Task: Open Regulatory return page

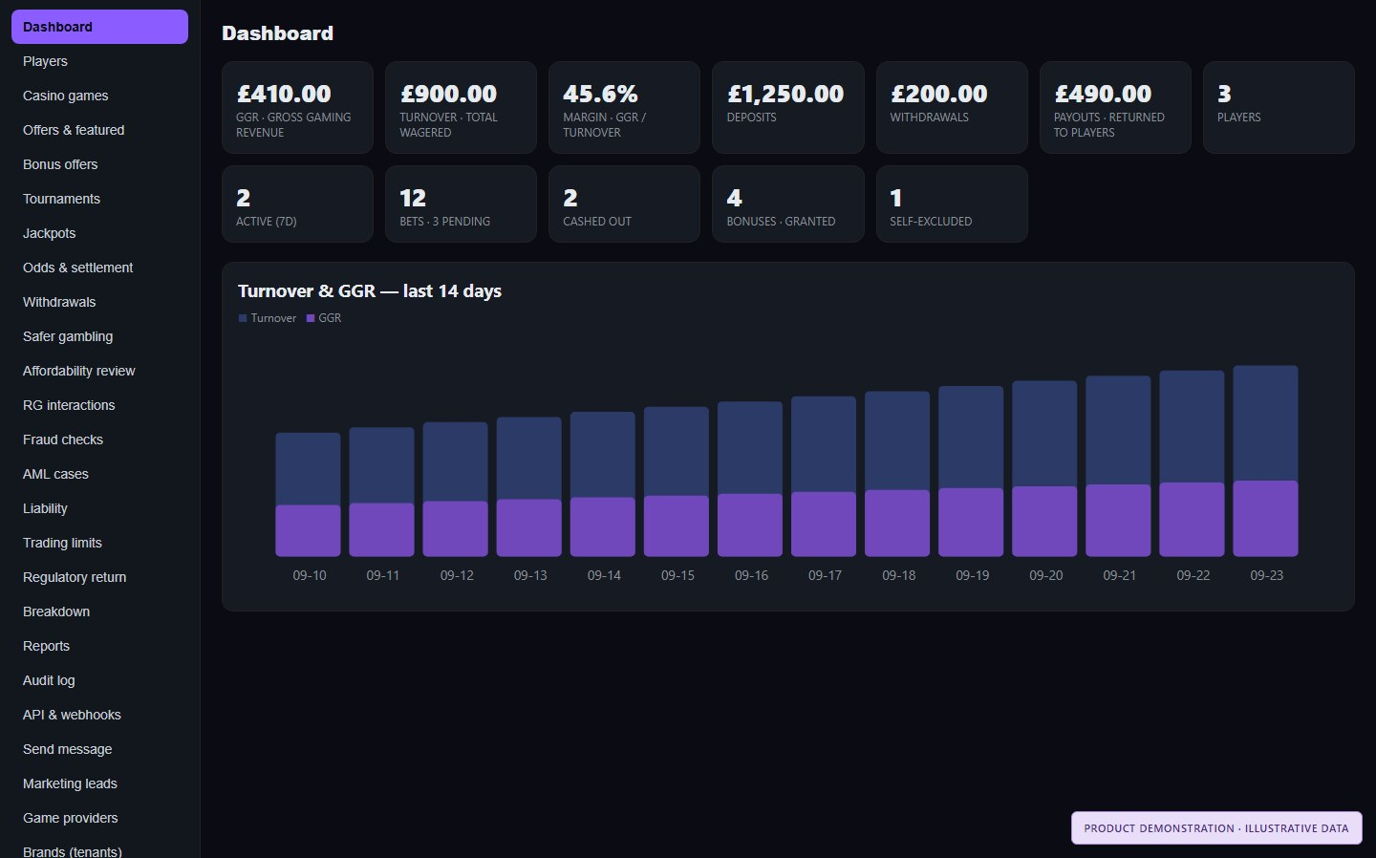Action: [99, 577]
